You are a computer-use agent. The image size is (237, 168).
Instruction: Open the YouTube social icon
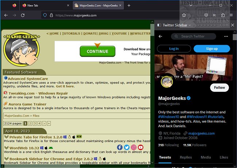(x=141, y=147)
